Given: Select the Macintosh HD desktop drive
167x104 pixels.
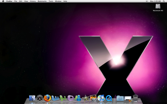Looking at the screenshot, I should point(158,8).
